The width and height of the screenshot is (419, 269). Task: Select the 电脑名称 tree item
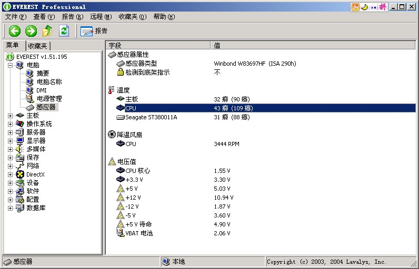[x=49, y=82]
